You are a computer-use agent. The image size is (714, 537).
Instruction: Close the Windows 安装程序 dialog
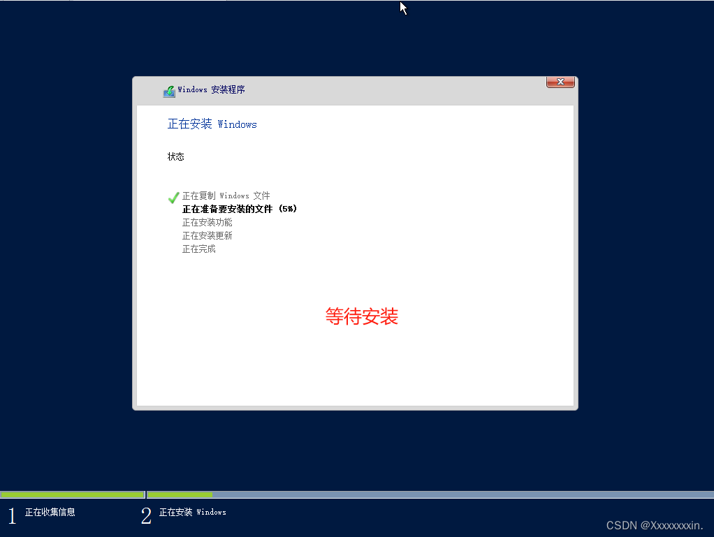click(x=560, y=82)
